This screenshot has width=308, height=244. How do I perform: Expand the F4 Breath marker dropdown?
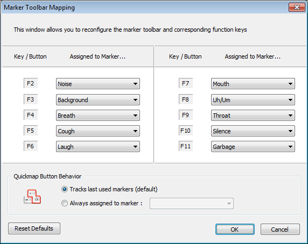(x=98, y=115)
